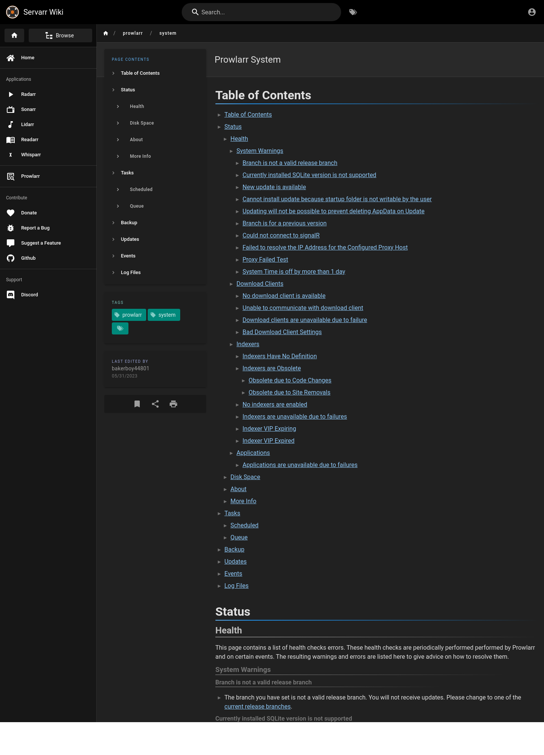
Task: Click the Browse button
Action: click(x=60, y=35)
